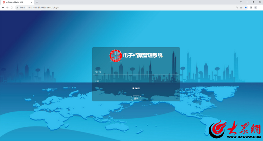263x141 pixels.
Task: Open a new tab with plus button
Action: coord(37,2)
